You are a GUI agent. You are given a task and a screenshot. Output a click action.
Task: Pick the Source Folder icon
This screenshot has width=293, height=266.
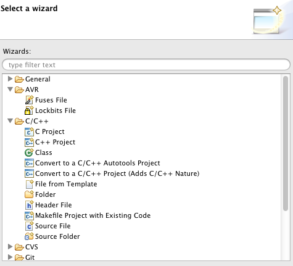(x=29, y=236)
